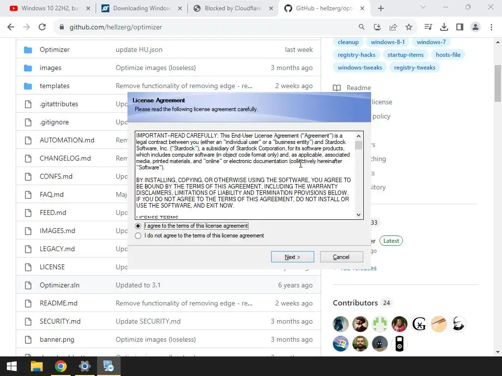Click the cleanup topic tag
502x376 pixels.
pyautogui.click(x=348, y=42)
